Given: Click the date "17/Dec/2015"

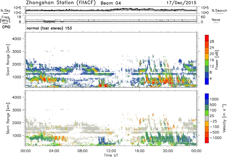Looking at the screenshot, I should click(181, 3).
